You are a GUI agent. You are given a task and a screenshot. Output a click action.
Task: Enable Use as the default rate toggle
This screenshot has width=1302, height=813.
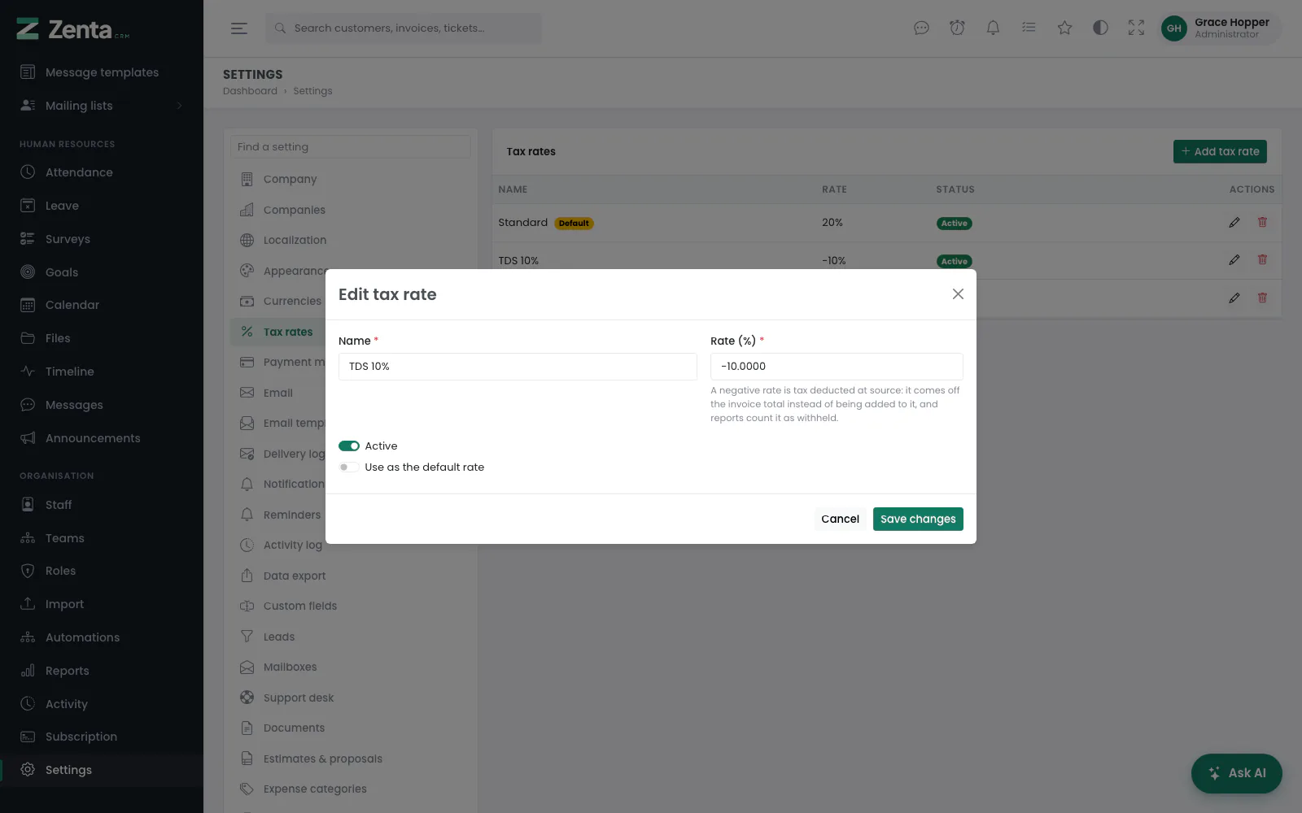(x=349, y=467)
